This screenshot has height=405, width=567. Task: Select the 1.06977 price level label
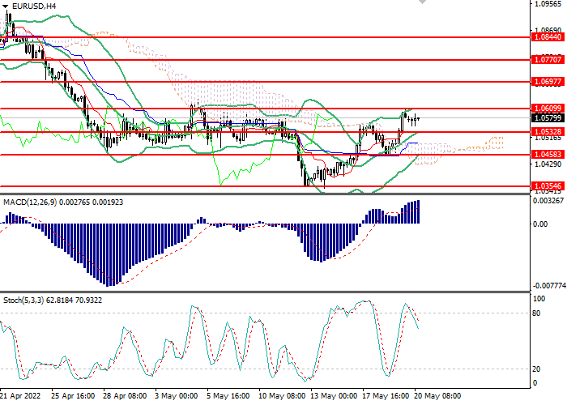548,82
